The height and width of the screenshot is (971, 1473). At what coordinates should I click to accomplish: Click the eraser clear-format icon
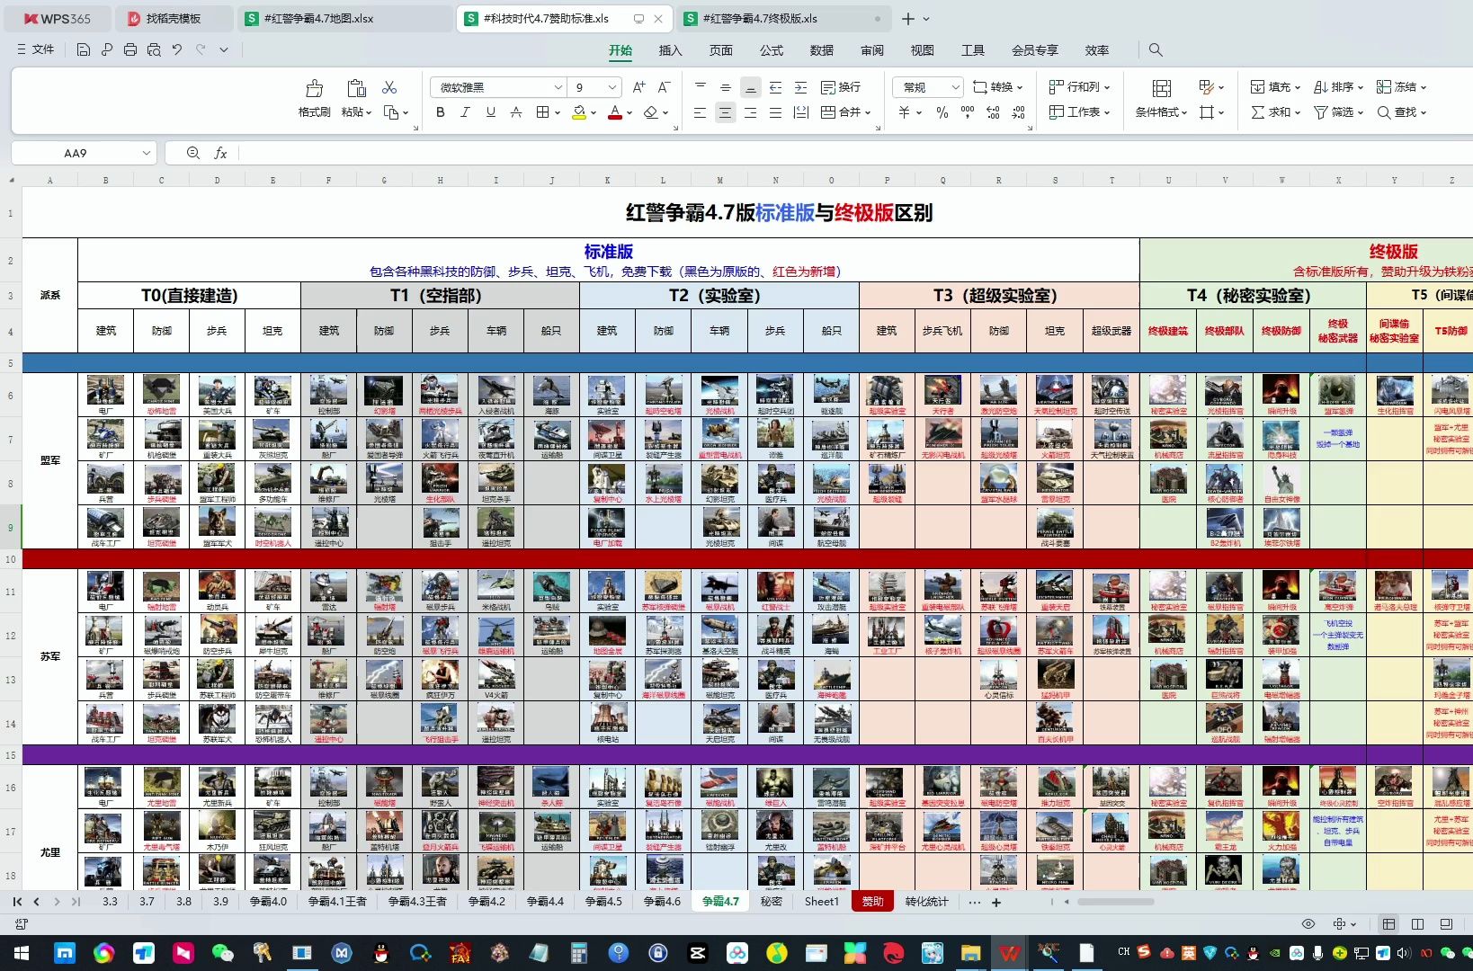651,112
